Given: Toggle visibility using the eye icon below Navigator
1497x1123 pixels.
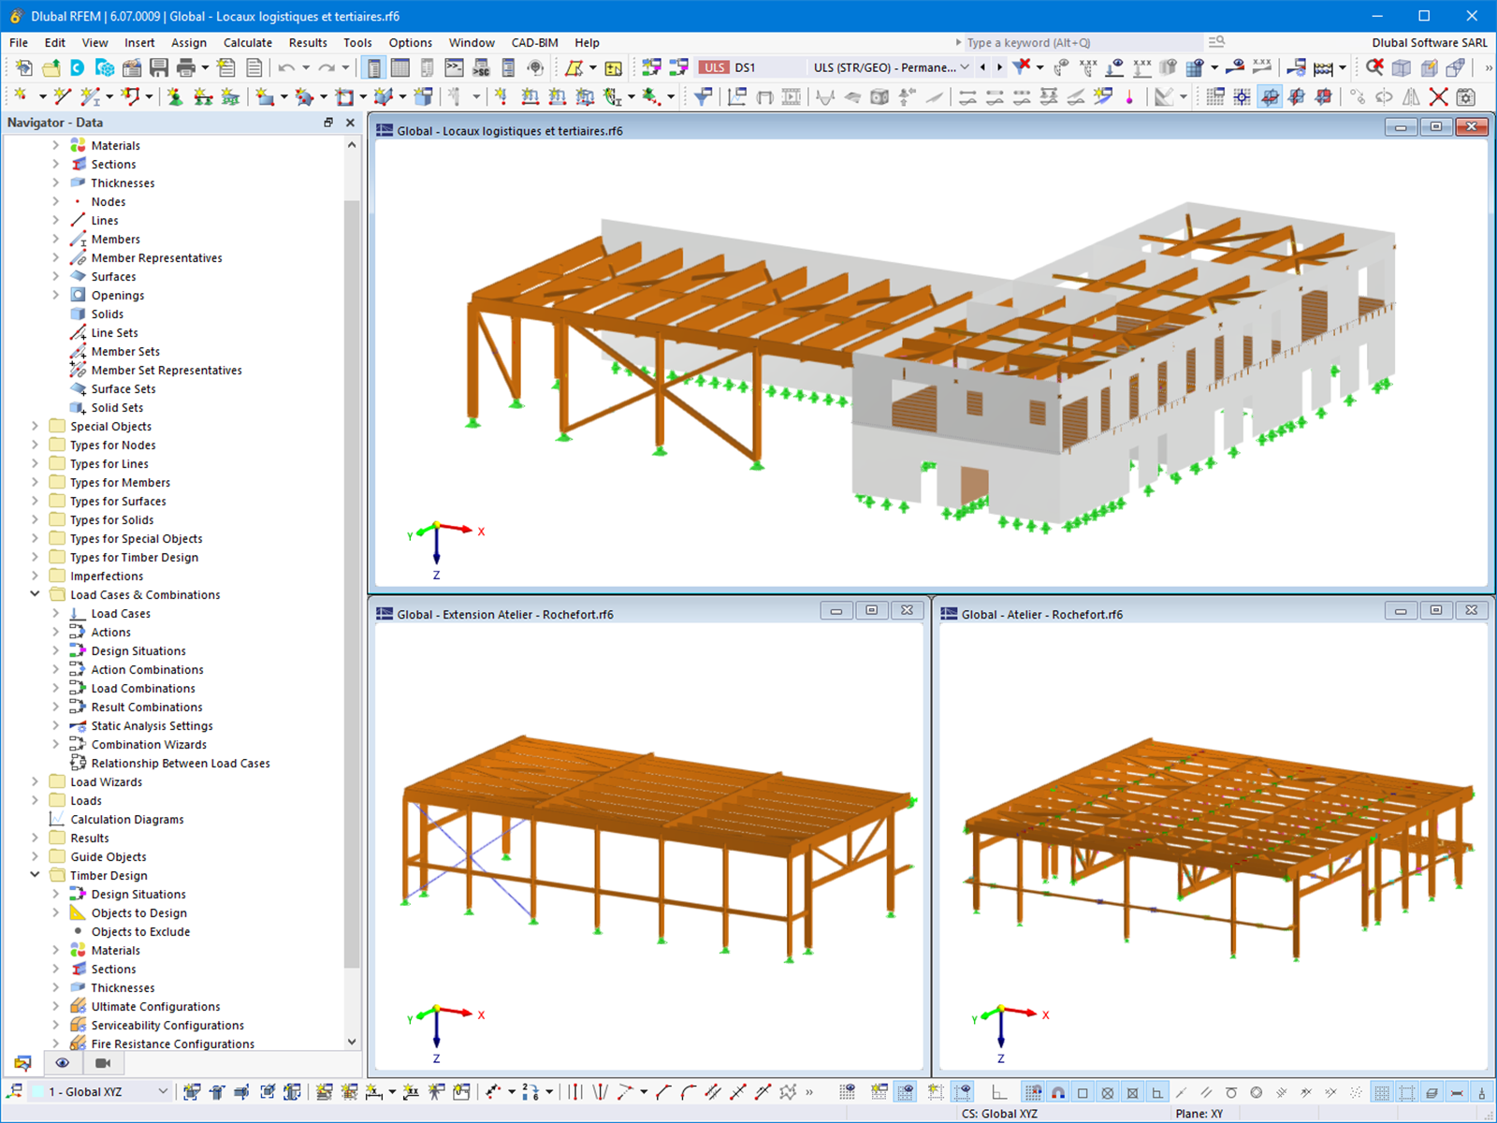Looking at the screenshot, I should point(63,1063).
